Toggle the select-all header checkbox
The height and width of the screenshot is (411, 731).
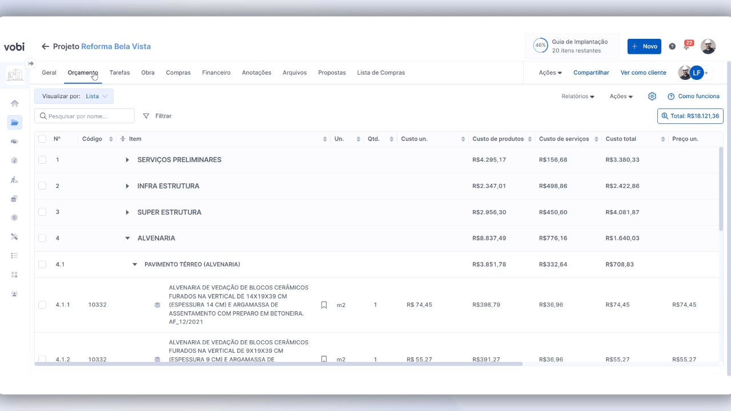pyautogui.click(x=42, y=139)
